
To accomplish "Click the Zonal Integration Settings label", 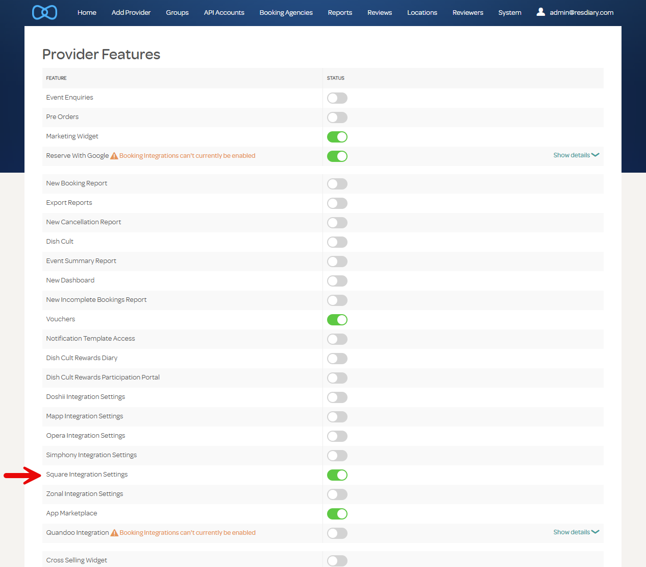I will (85, 494).
